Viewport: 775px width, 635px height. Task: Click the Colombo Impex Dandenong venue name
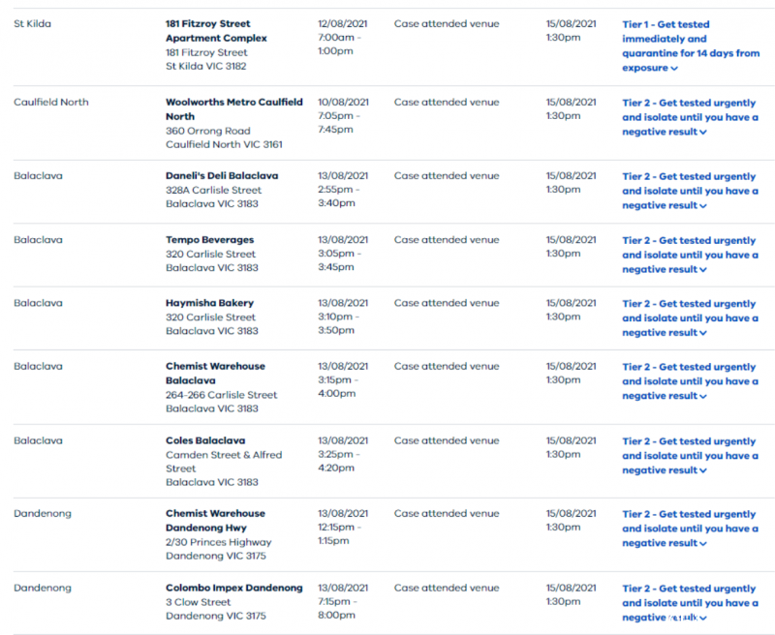coord(233,588)
